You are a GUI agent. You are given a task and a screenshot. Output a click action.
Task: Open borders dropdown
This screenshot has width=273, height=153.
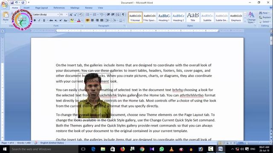point(124,20)
